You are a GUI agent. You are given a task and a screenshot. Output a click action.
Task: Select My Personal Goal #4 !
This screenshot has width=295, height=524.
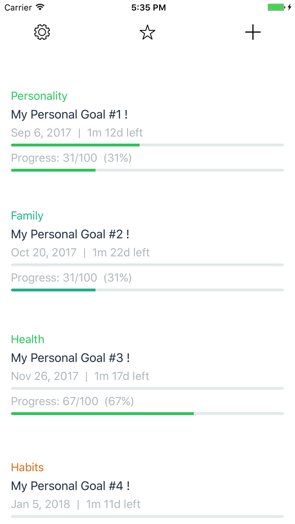pyautogui.click(x=70, y=486)
